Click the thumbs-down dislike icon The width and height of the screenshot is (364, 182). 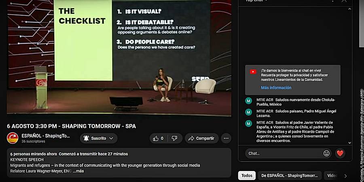coord(174,138)
